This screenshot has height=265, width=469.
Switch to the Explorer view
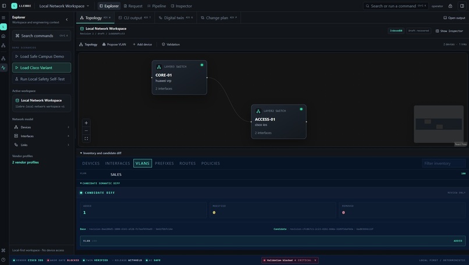click(109, 6)
